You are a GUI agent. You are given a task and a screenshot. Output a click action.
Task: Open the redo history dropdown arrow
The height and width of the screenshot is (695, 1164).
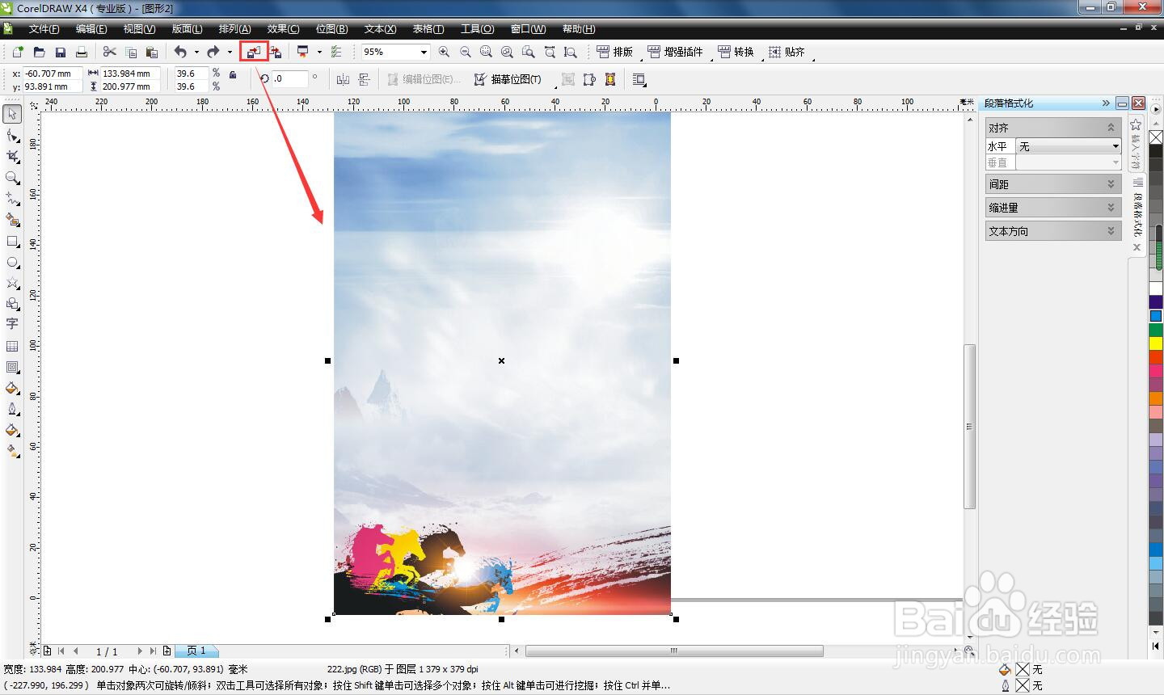tap(230, 52)
